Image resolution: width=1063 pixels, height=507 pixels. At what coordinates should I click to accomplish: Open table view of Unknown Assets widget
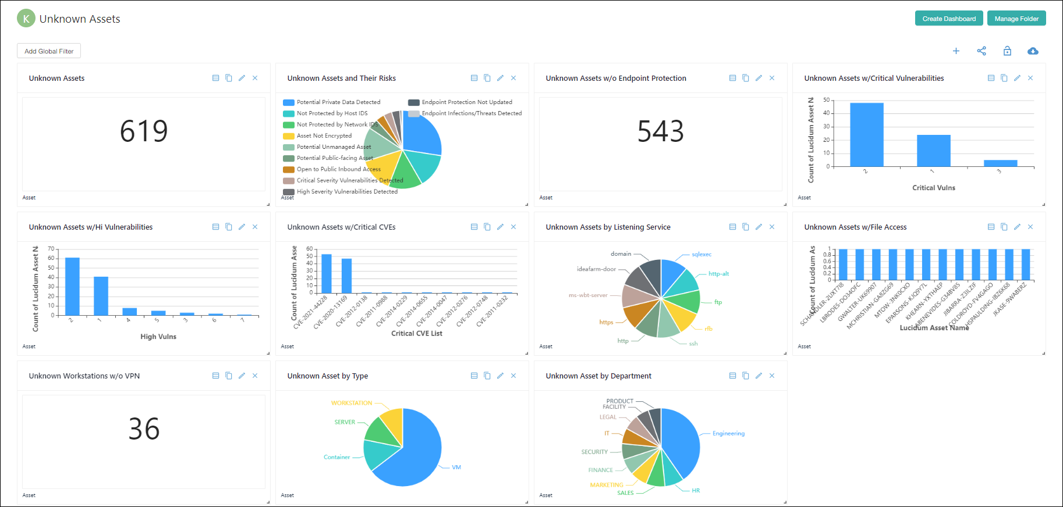point(215,78)
